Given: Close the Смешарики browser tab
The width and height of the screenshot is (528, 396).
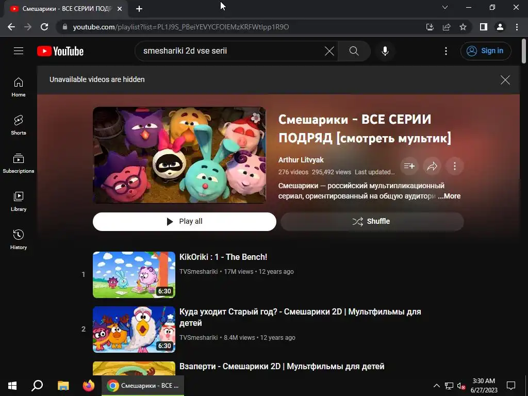Looking at the screenshot, I should point(120,9).
